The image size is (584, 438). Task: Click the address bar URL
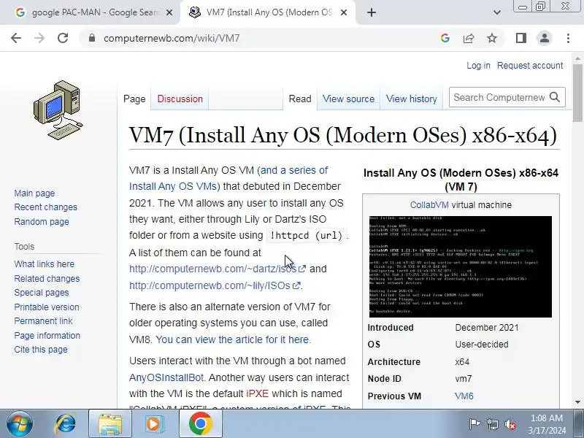point(172,38)
